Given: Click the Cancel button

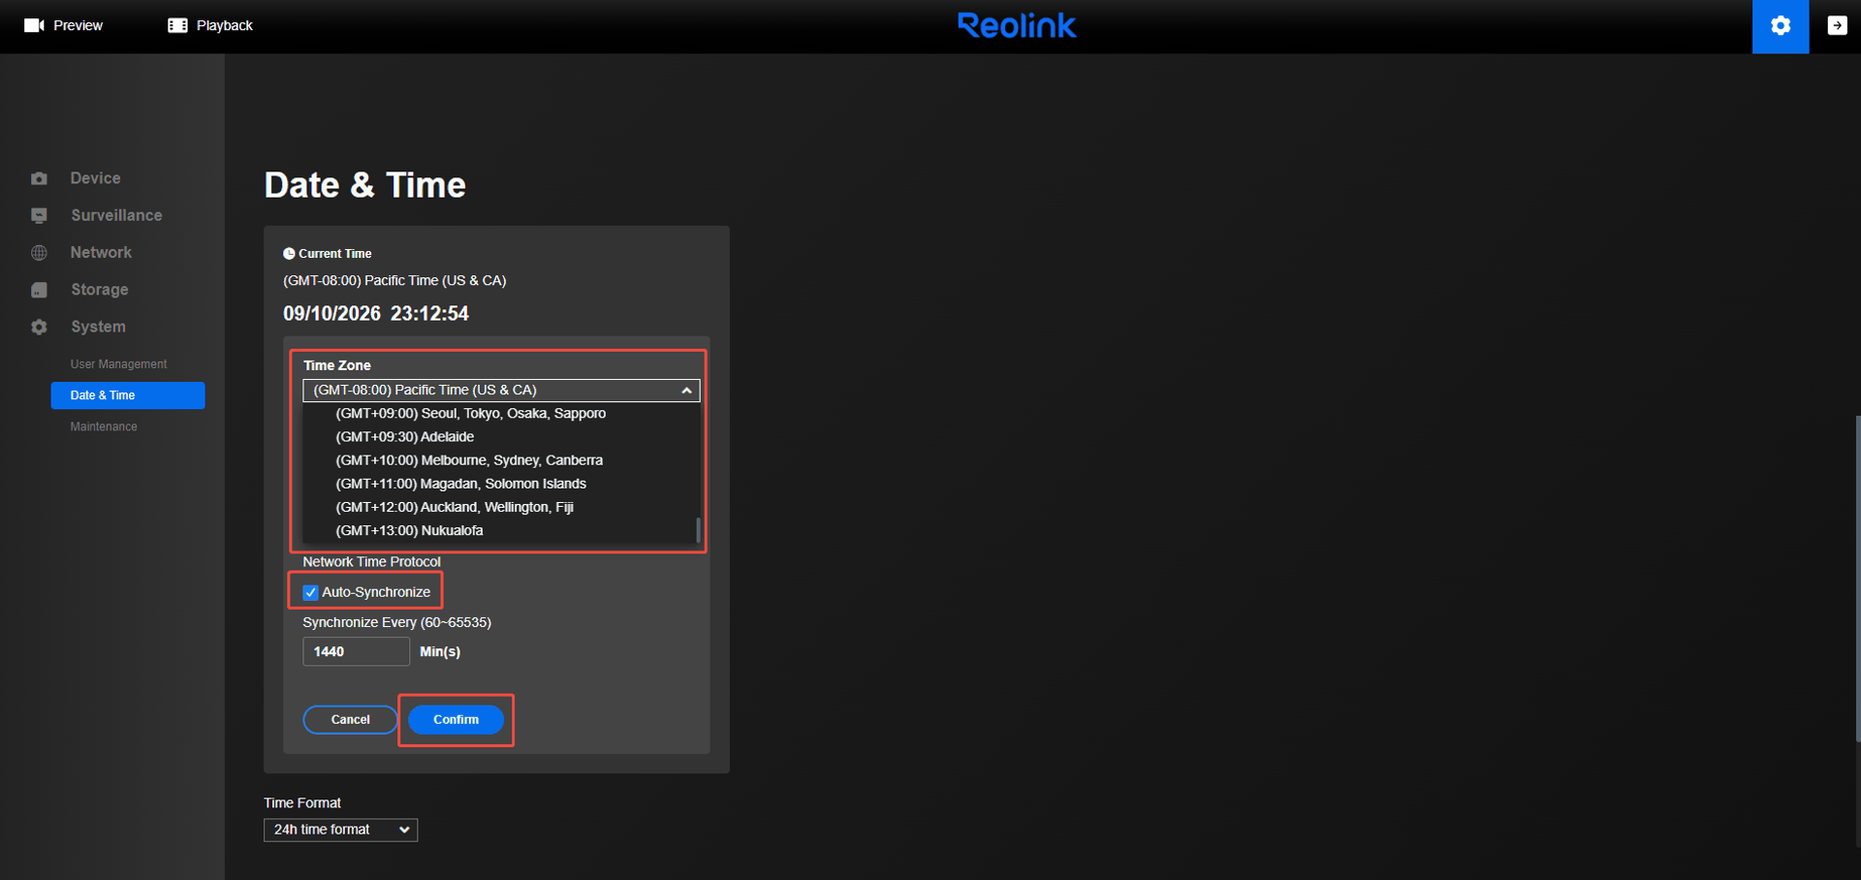Looking at the screenshot, I should point(350,719).
